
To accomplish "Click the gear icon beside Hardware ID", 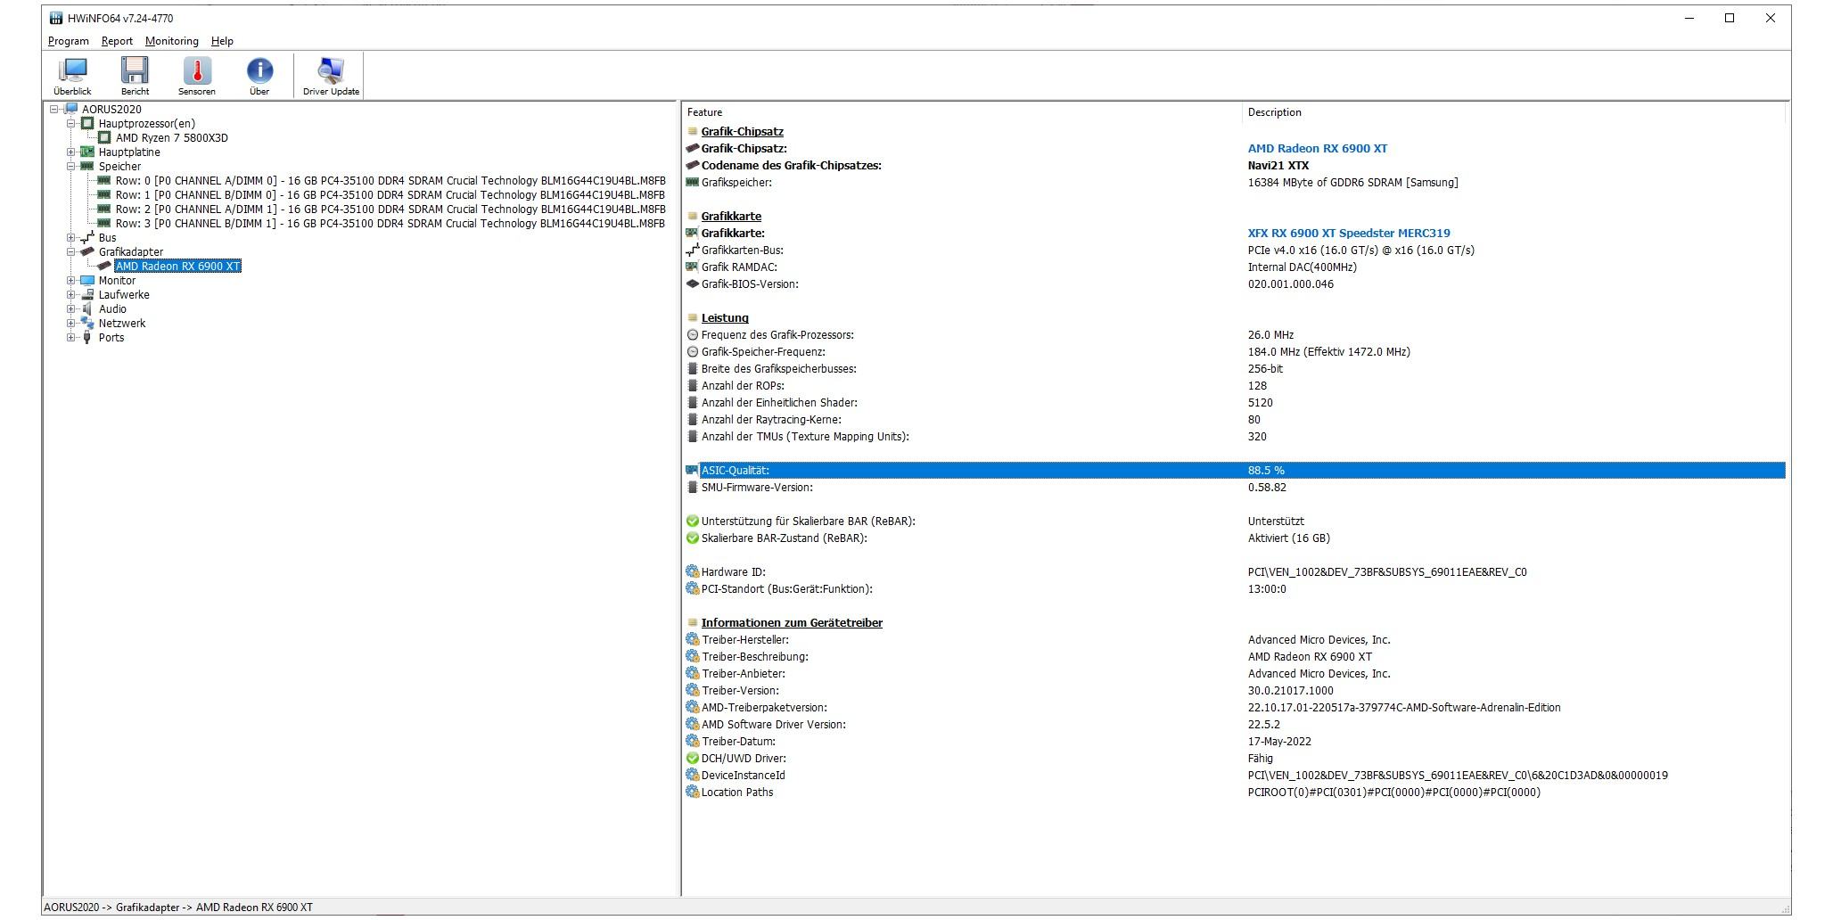I will click(692, 572).
